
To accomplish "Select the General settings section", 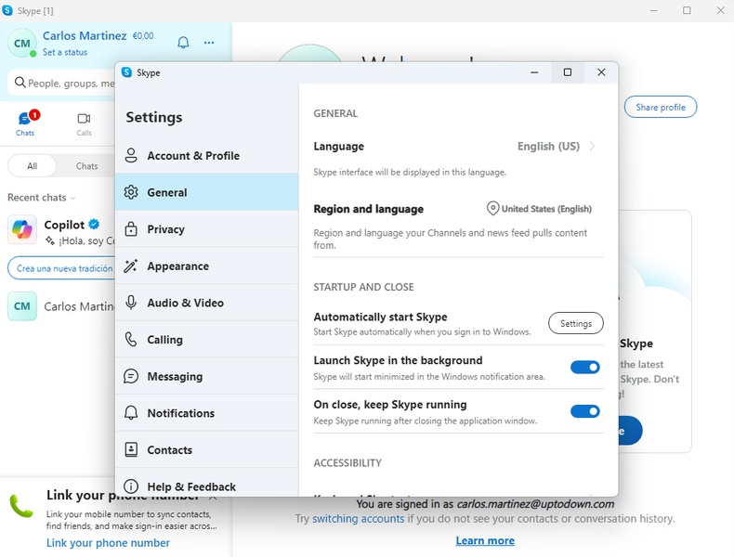I will 206,192.
